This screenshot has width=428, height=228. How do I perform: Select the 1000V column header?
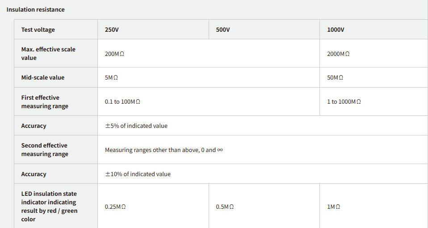tap(336, 30)
